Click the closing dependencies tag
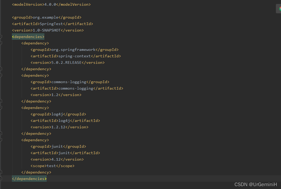 point(29,178)
